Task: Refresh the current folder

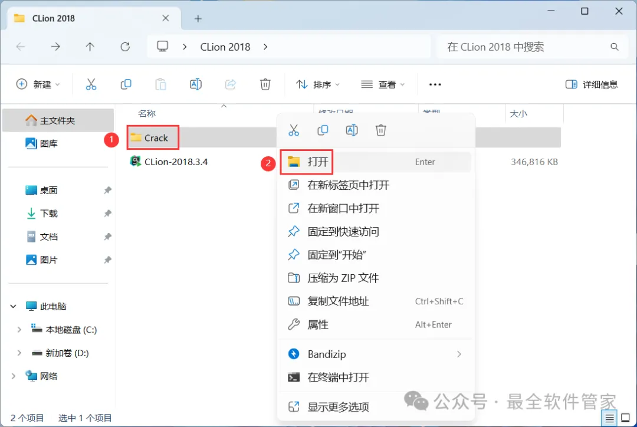Action: pyautogui.click(x=125, y=47)
